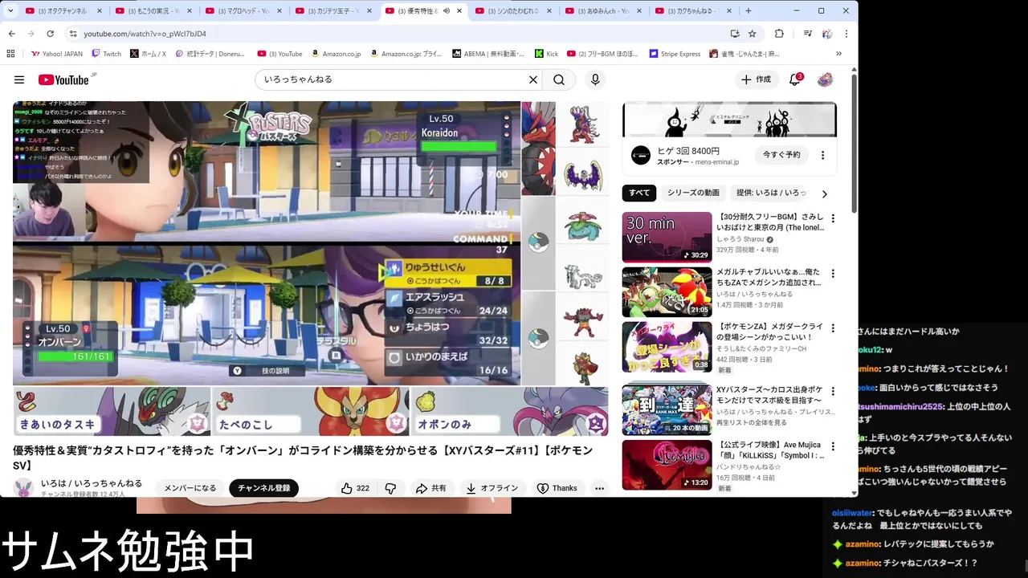1028x578 pixels.
Task: Mute the audio-playing 優秀特性 tab
Action: (447, 11)
